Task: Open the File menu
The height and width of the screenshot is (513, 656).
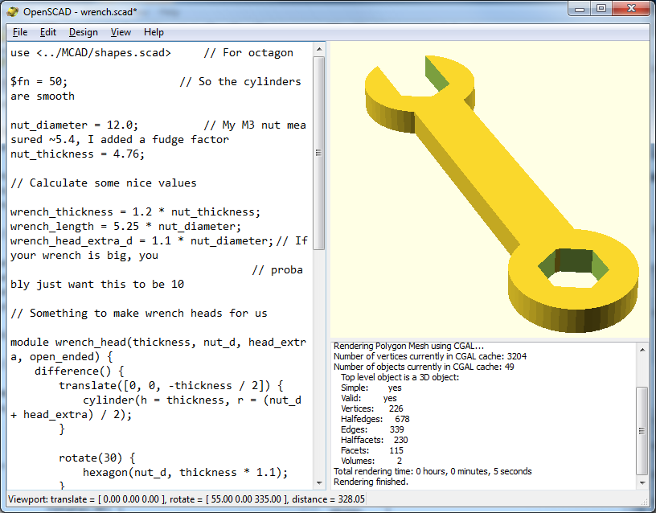Action: coord(19,32)
